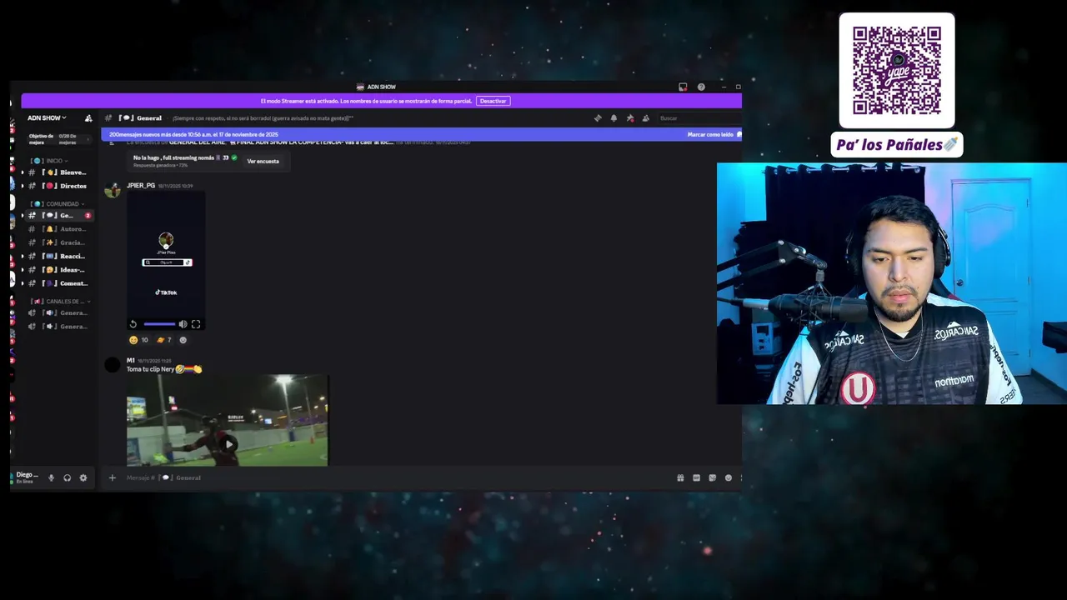Click the laughing emoji reaction with 10

[x=138, y=340]
